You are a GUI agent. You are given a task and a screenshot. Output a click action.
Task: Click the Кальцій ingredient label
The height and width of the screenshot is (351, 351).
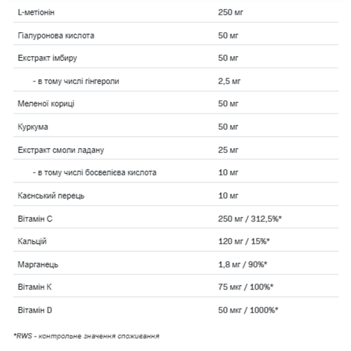coord(32,241)
